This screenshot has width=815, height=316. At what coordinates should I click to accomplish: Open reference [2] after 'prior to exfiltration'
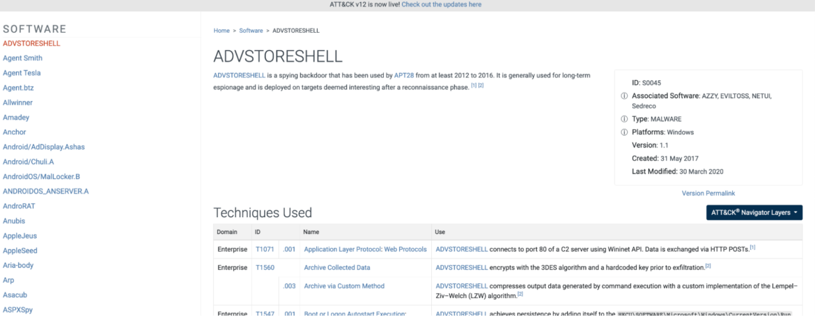click(708, 266)
